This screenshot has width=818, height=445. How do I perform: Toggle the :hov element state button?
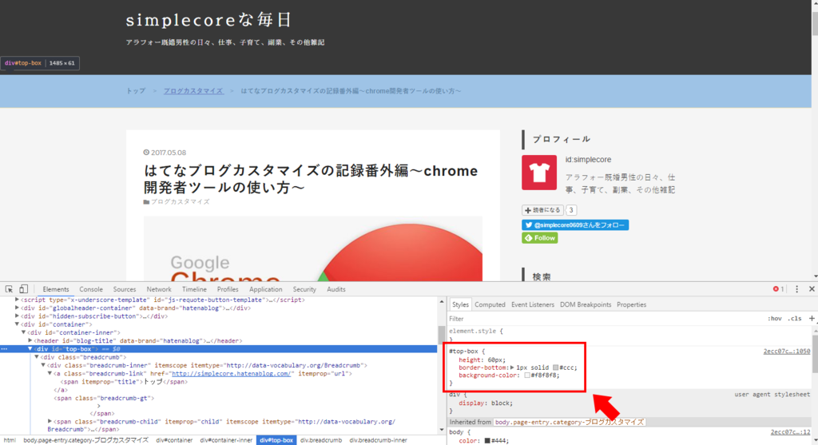click(x=775, y=318)
